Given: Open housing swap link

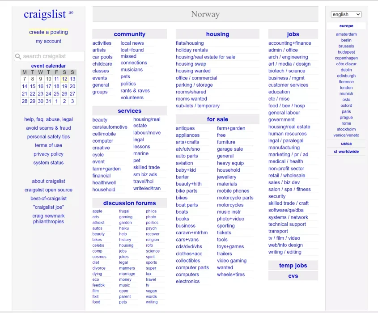Looking at the screenshot, I should [191, 64].
